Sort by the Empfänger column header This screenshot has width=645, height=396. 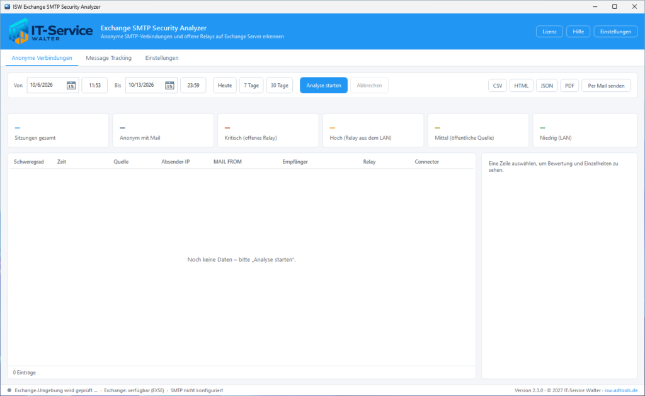295,162
